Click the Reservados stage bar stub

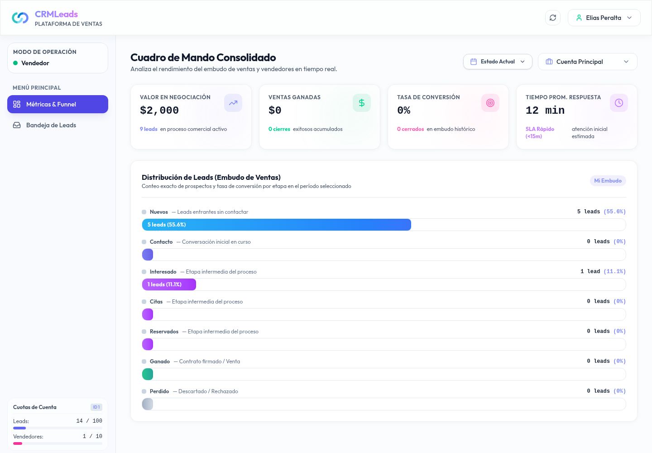pos(148,344)
